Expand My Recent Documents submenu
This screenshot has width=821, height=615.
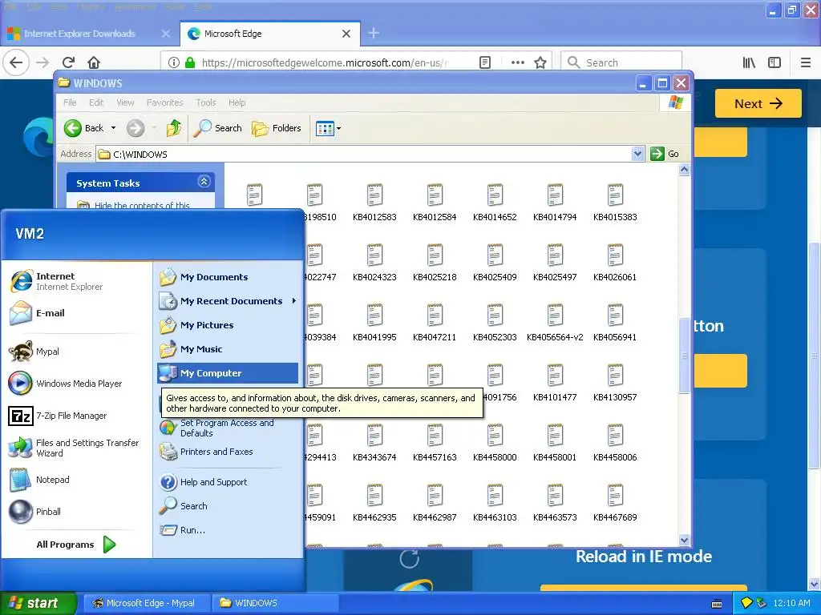[x=228, y=301]
